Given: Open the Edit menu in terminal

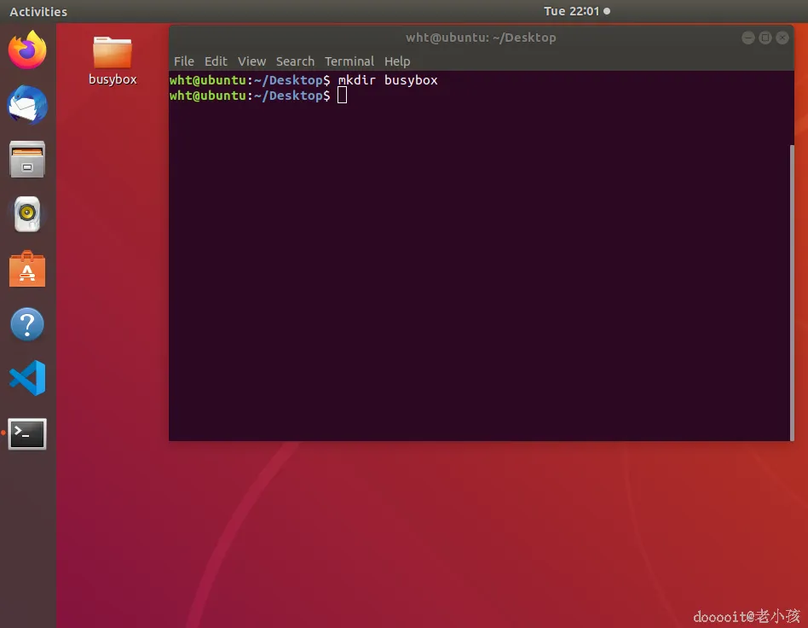Looking at the screenshot, I should tap(216, 61).
